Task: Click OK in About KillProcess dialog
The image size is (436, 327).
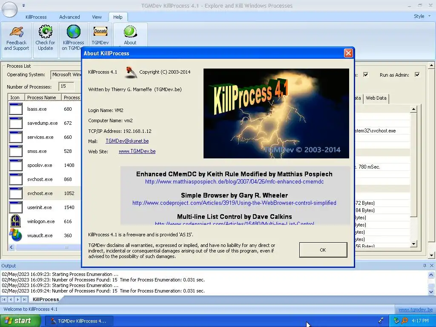Action: point(323,250)
